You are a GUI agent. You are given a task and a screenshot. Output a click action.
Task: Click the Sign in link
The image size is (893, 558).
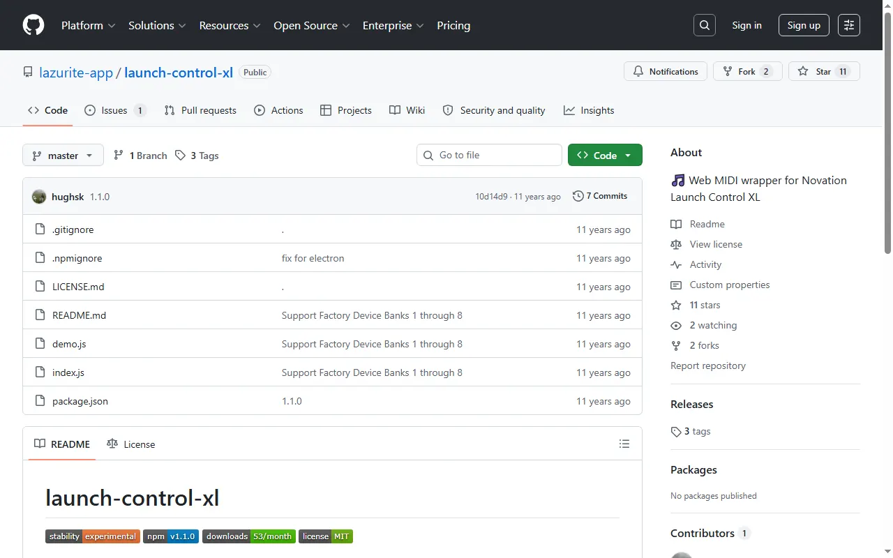[746, 25]
